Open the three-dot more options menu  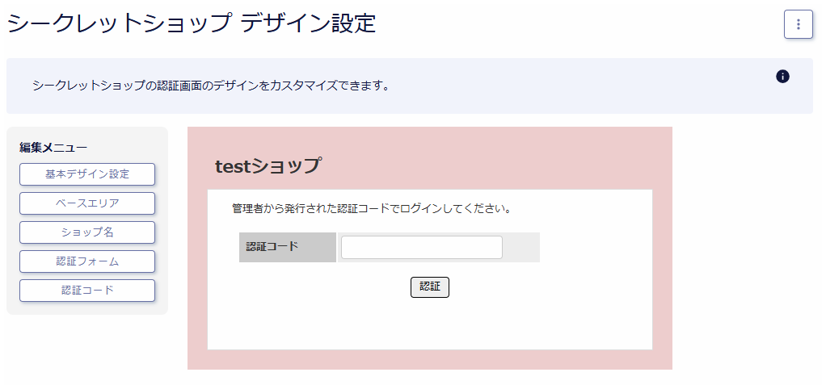pyautogui.click(x=798, y=24)
